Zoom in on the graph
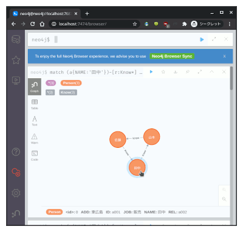 [x=224, y=190]
